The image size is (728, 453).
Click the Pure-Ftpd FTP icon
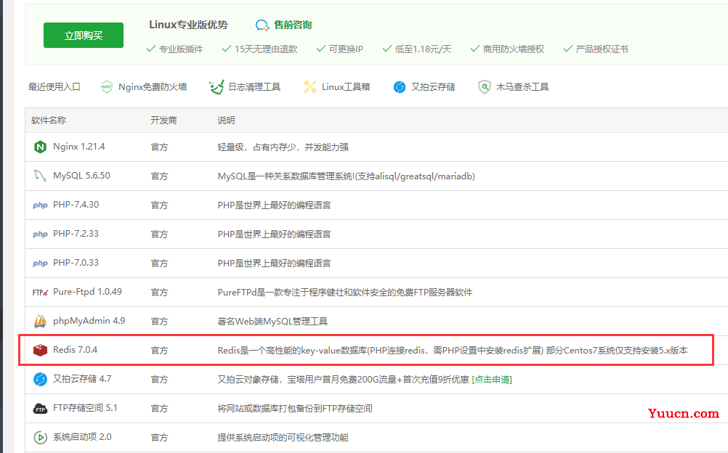pos(41,293)
